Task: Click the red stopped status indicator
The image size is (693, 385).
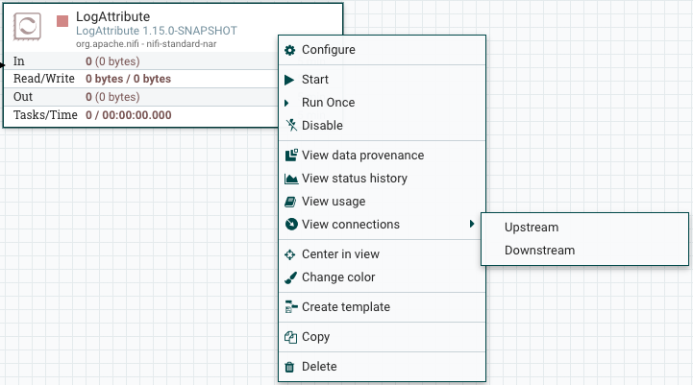Action: click(62, 20)
